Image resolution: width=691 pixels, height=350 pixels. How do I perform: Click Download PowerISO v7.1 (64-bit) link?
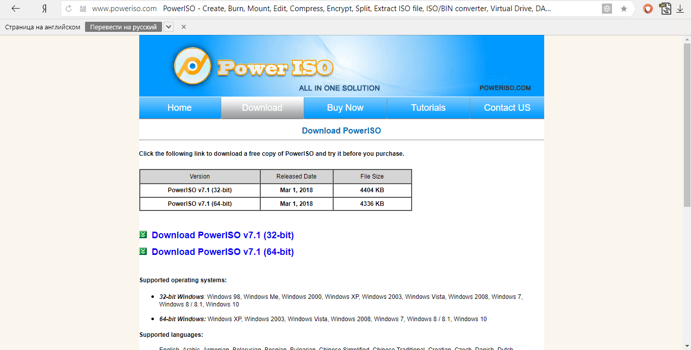pos(223,252)
